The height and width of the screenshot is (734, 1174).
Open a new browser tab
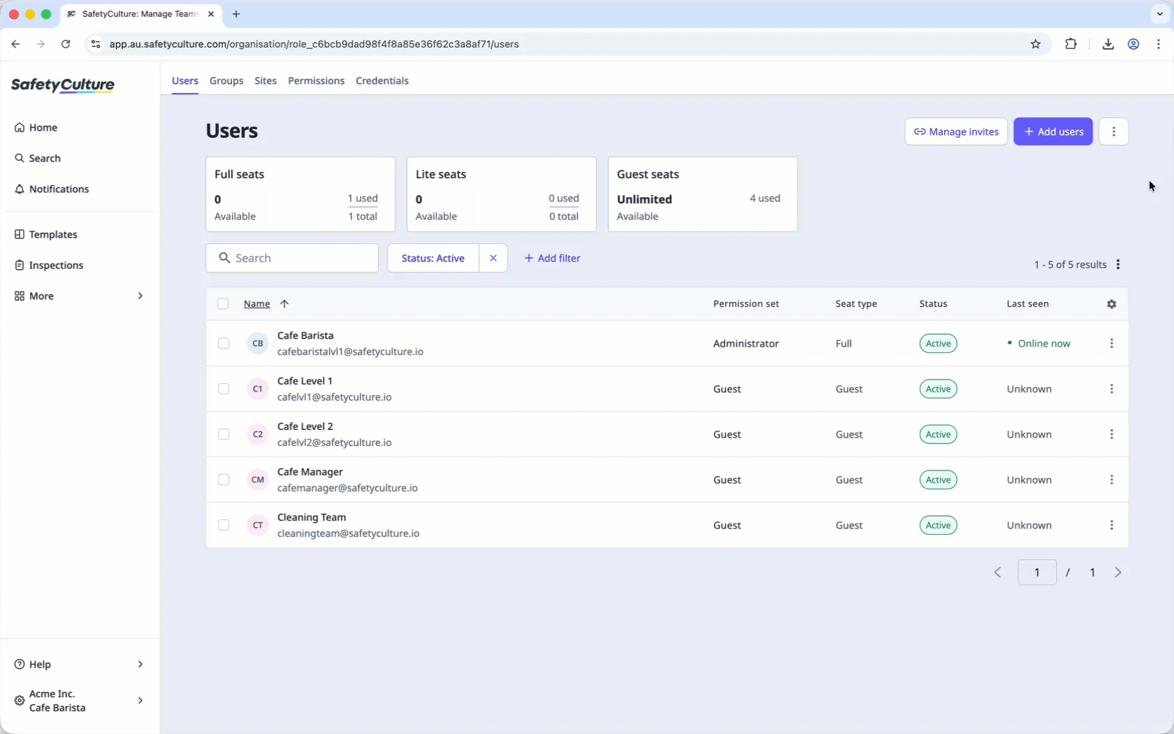[236, 14]
